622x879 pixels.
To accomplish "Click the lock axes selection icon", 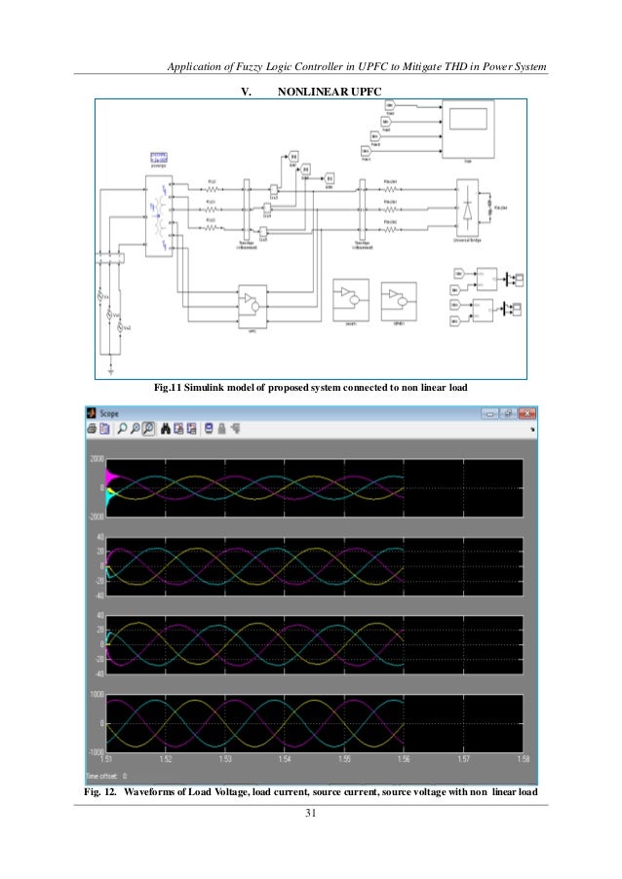I will [221, 429].
